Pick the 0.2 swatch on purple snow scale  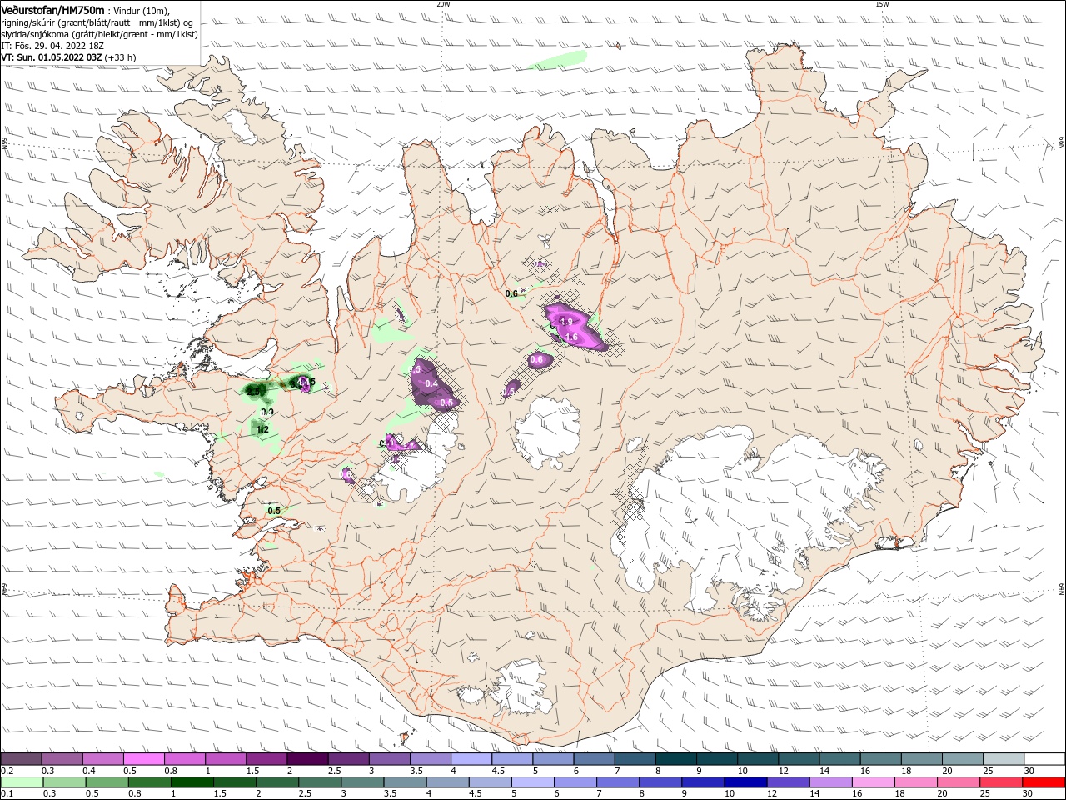[21, 759]
